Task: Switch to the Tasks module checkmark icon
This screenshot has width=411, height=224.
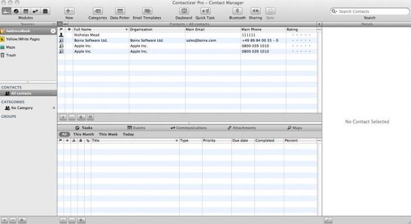Action: tap(16, 11)
